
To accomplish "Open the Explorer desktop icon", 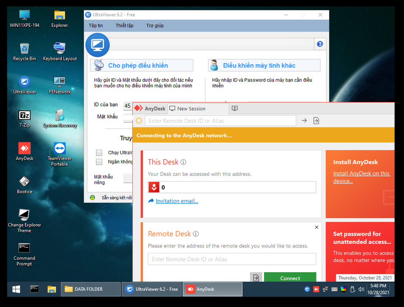I will pyautogui.click(x=60, y=19).
